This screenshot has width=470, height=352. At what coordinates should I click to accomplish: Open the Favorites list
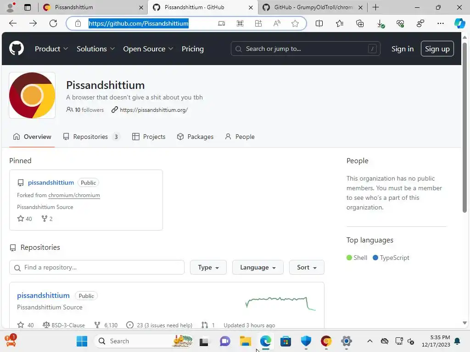[340, 23]
